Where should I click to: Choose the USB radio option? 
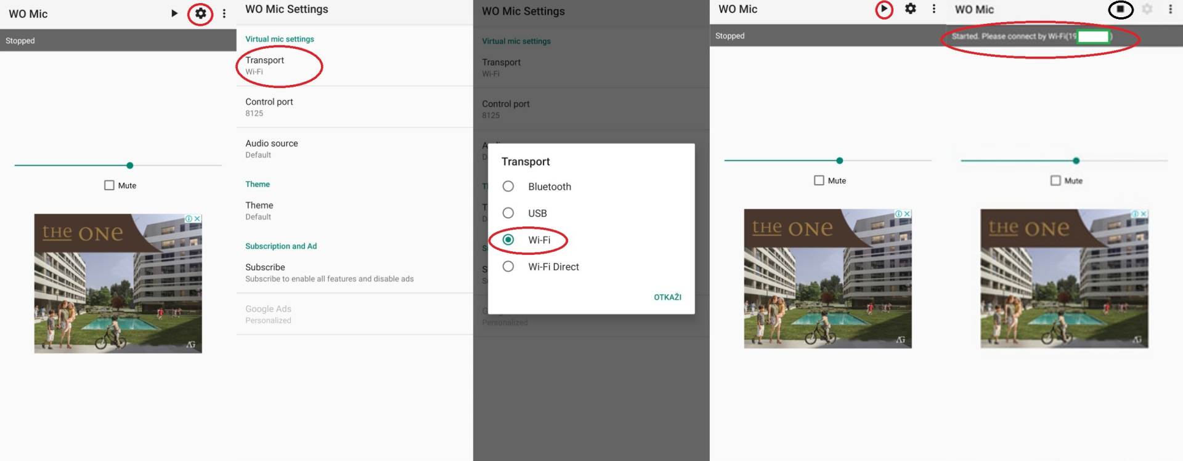[508, 213]
